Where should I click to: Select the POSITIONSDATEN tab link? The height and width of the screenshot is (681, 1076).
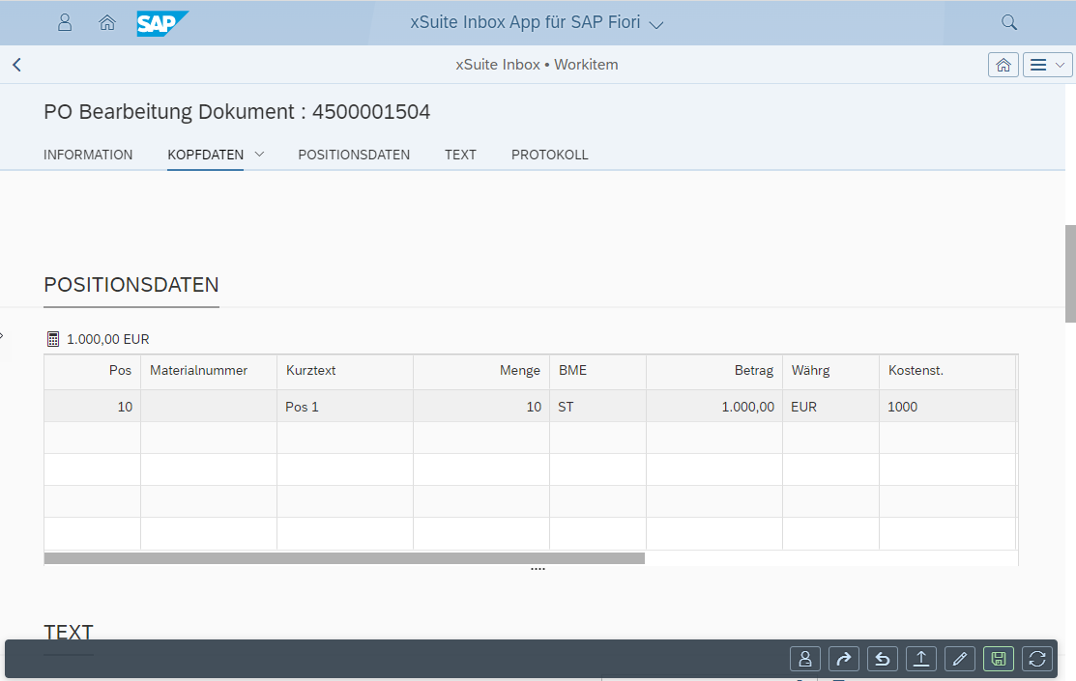coord(354,155)
